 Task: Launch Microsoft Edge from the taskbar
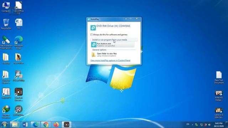click(x=36, y=125)
